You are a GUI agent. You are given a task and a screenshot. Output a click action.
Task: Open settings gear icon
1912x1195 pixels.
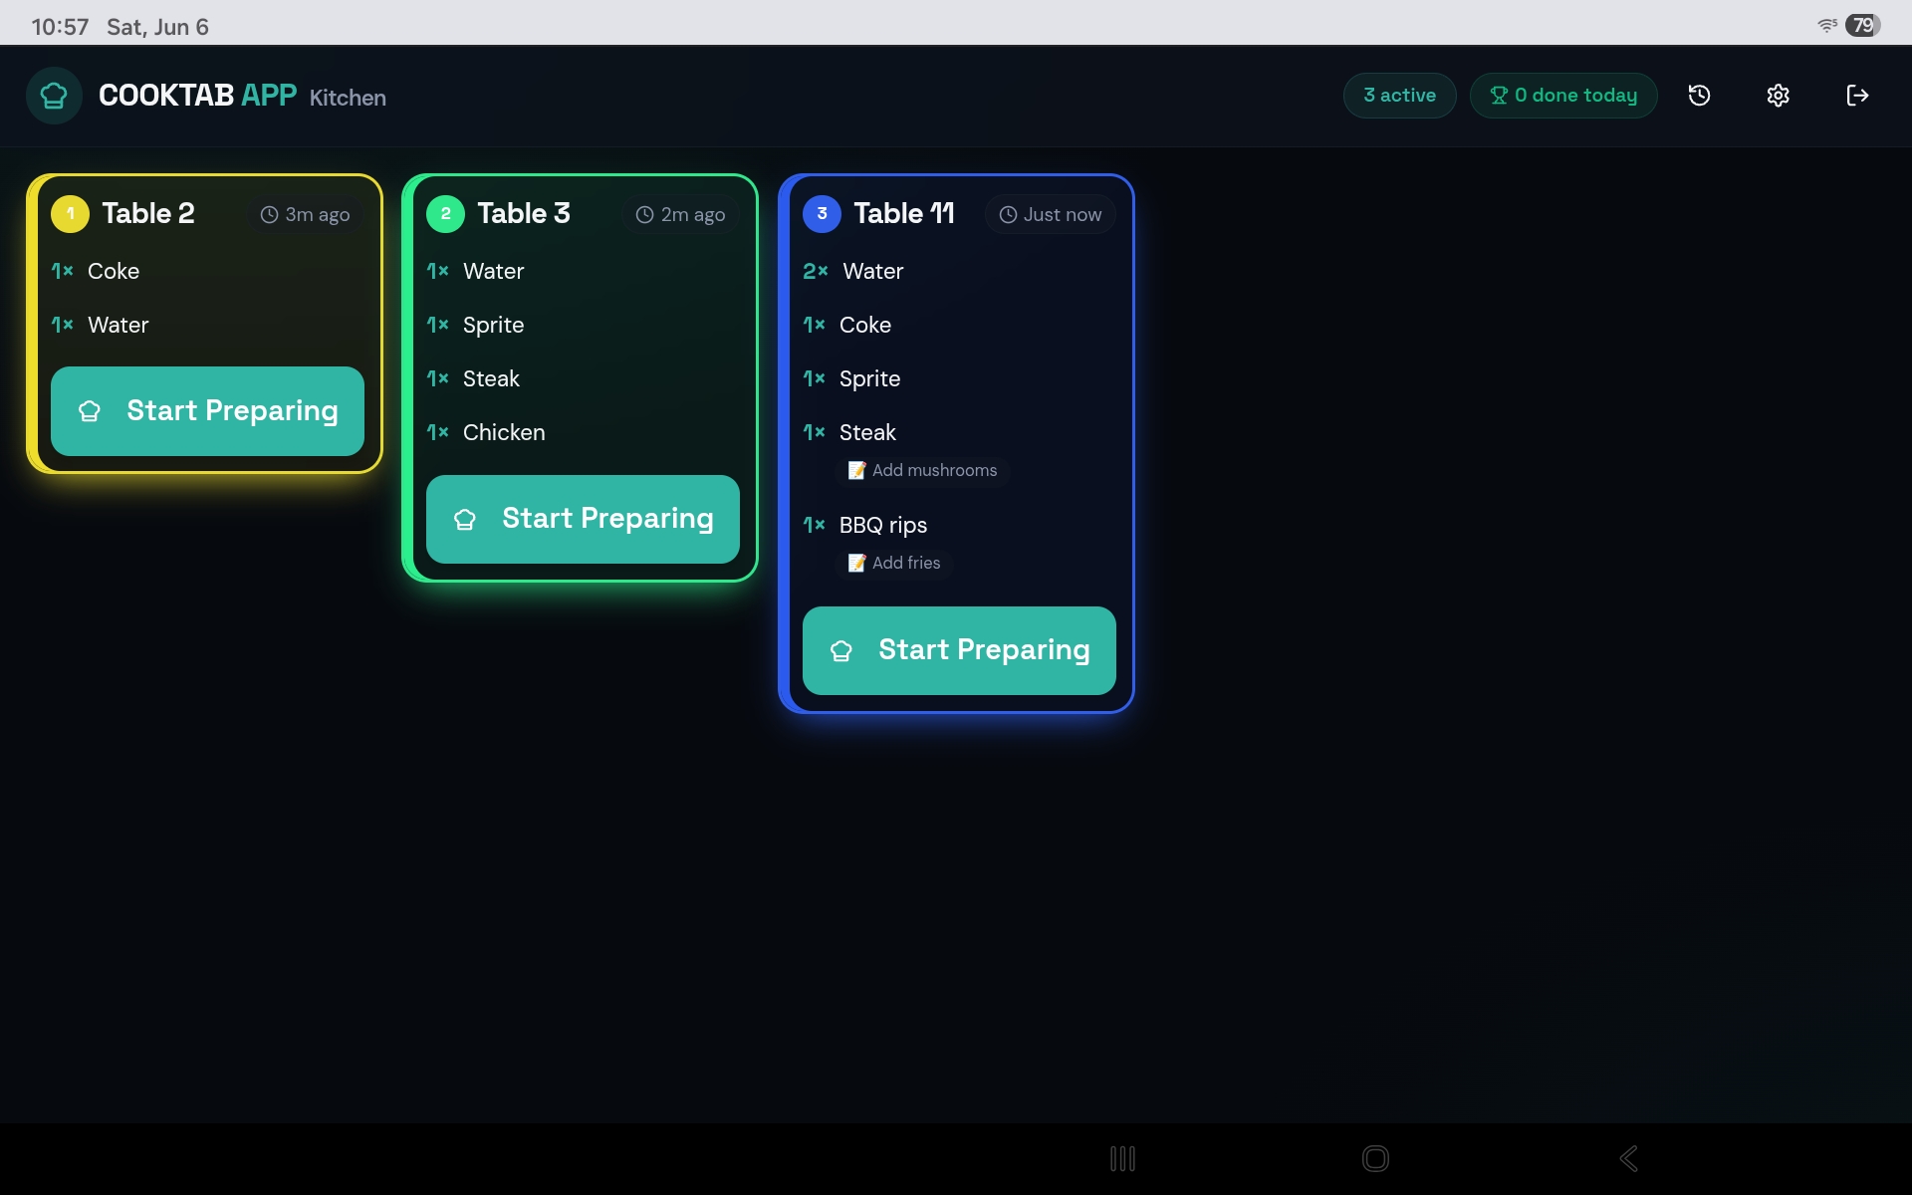tap(1778, 96)
